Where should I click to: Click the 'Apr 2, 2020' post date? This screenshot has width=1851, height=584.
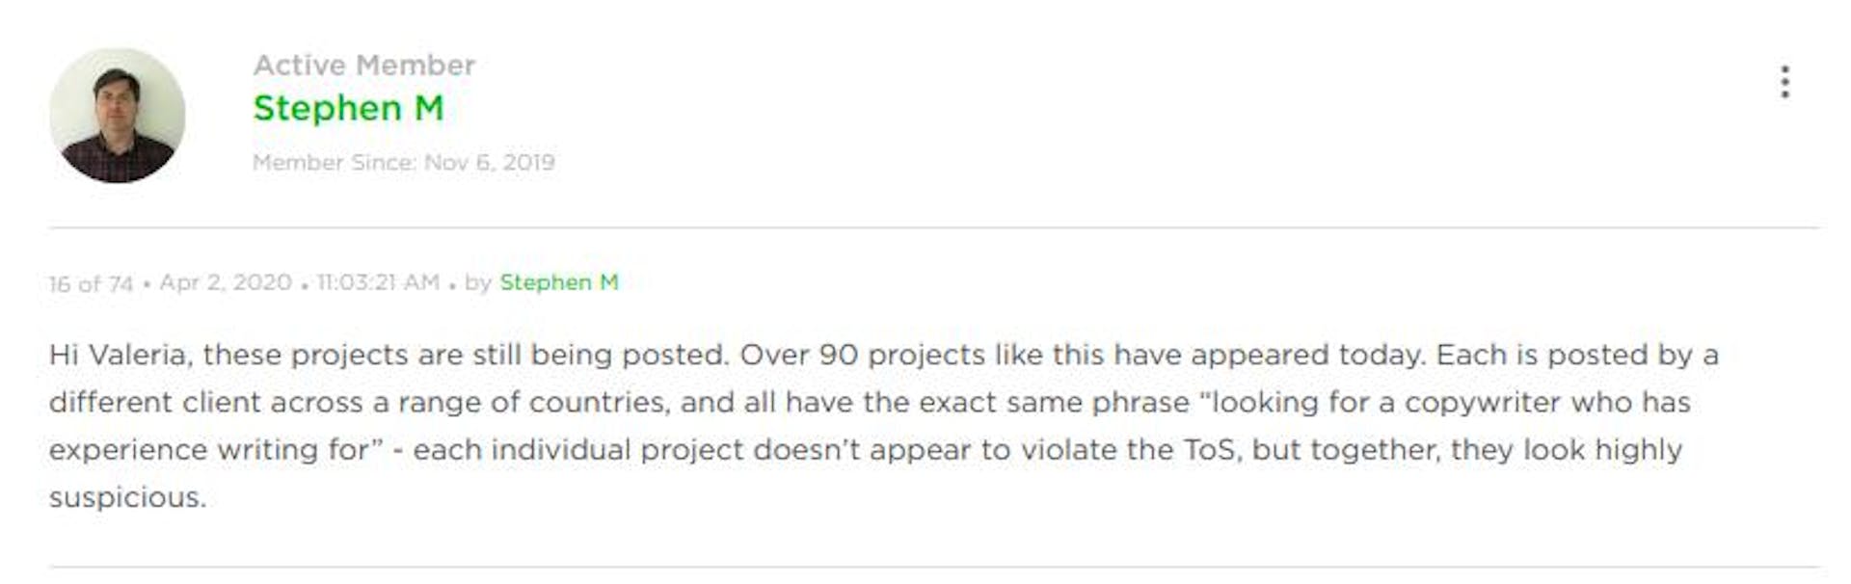coord(226,282)
